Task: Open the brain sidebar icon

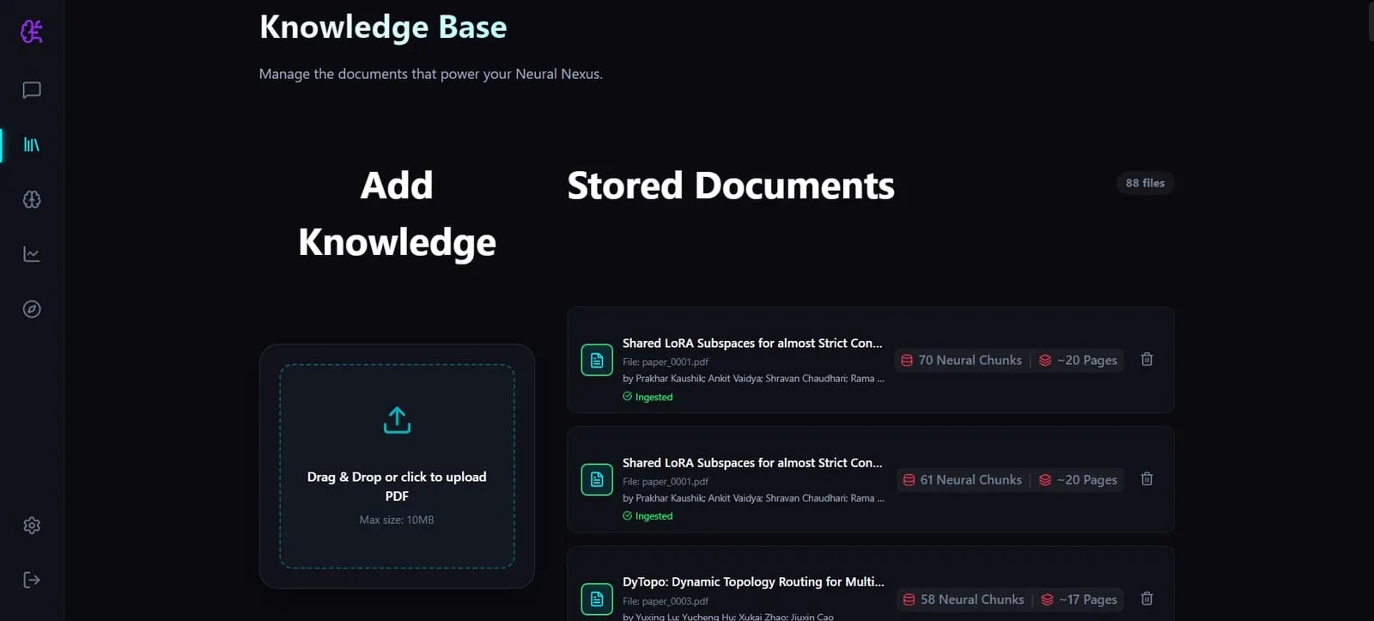Action: pyautogui.click(x=32, y=199)
